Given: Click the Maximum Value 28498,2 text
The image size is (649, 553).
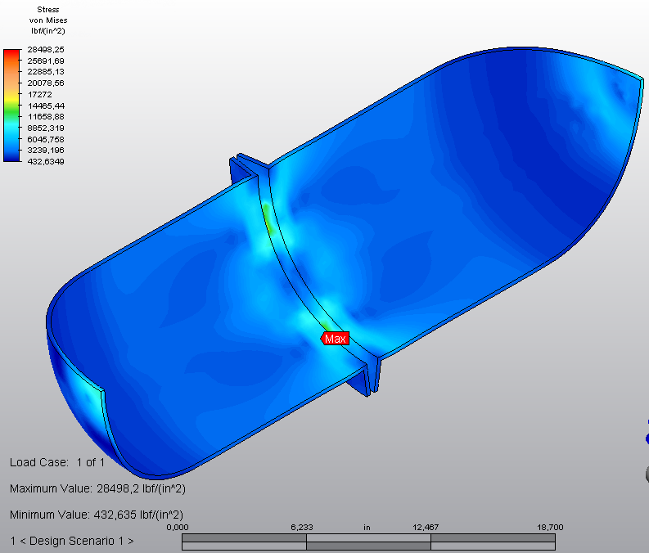Looking at the screenshot, I should coord(97,489).
